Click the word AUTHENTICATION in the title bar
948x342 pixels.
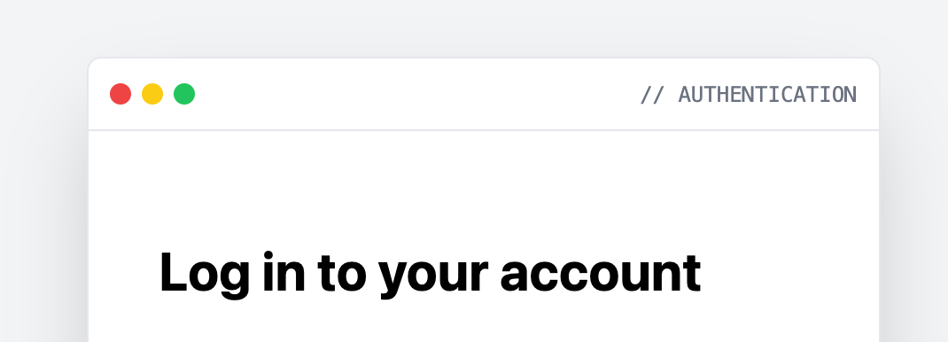pyautogui.click(x=768, y=95)
